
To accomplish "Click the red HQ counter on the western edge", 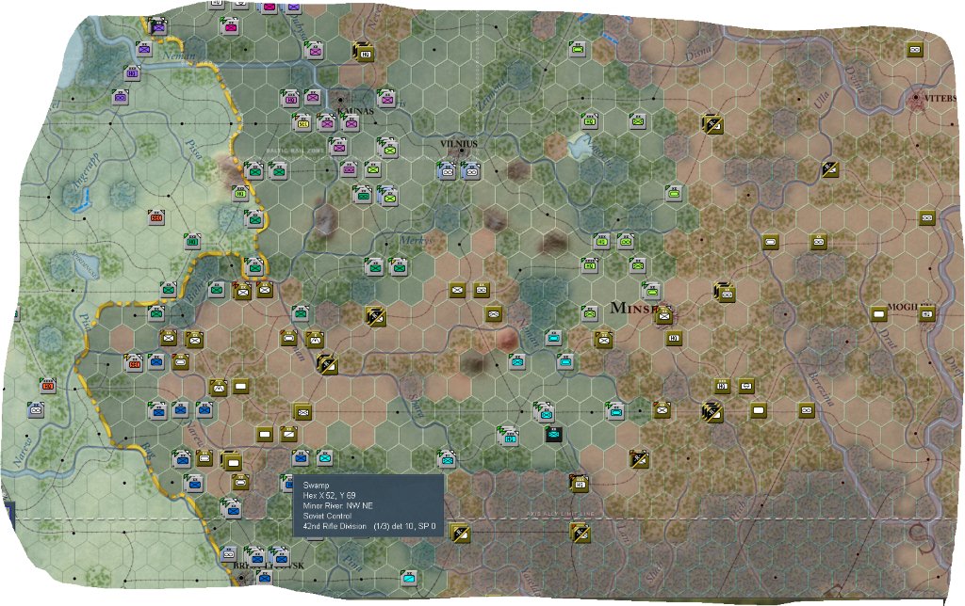I will (49, 386).
